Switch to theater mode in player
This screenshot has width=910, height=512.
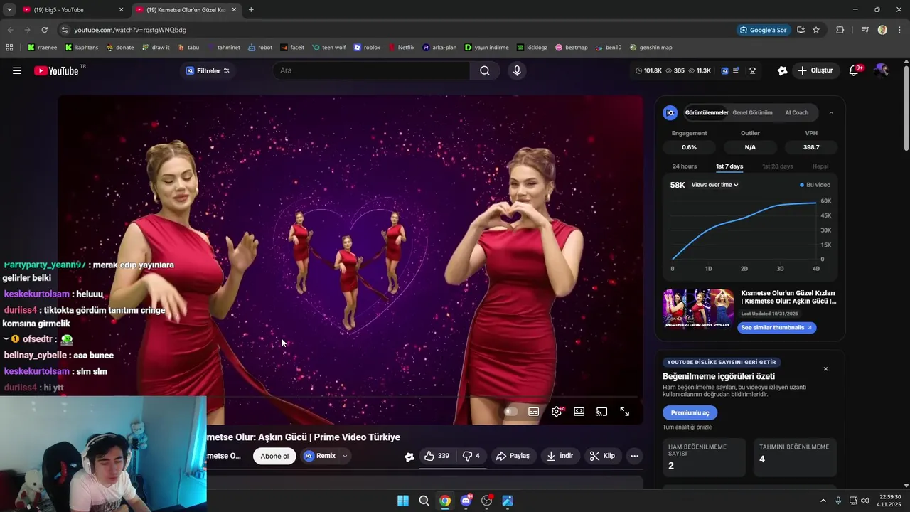click(579, 412)
